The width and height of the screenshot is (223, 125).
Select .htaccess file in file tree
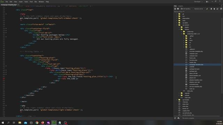(185, 102)
